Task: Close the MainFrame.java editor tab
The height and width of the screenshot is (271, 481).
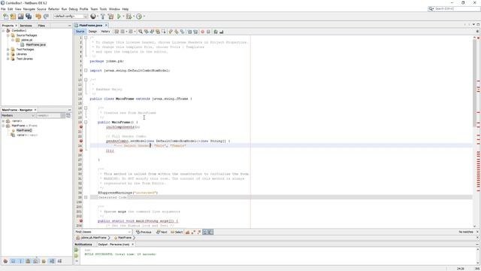Action: [x=106, y=26]
